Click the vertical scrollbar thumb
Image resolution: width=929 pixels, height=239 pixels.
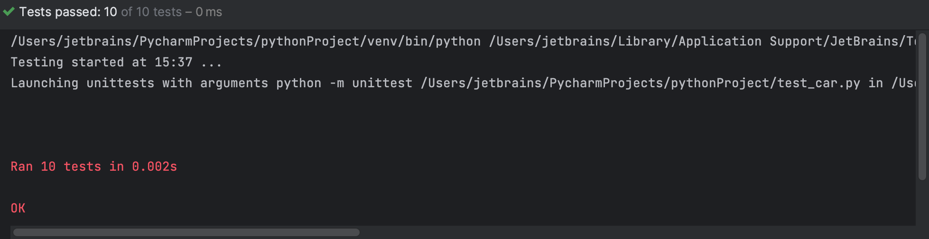pyautogui.click(x=922, y=106)
